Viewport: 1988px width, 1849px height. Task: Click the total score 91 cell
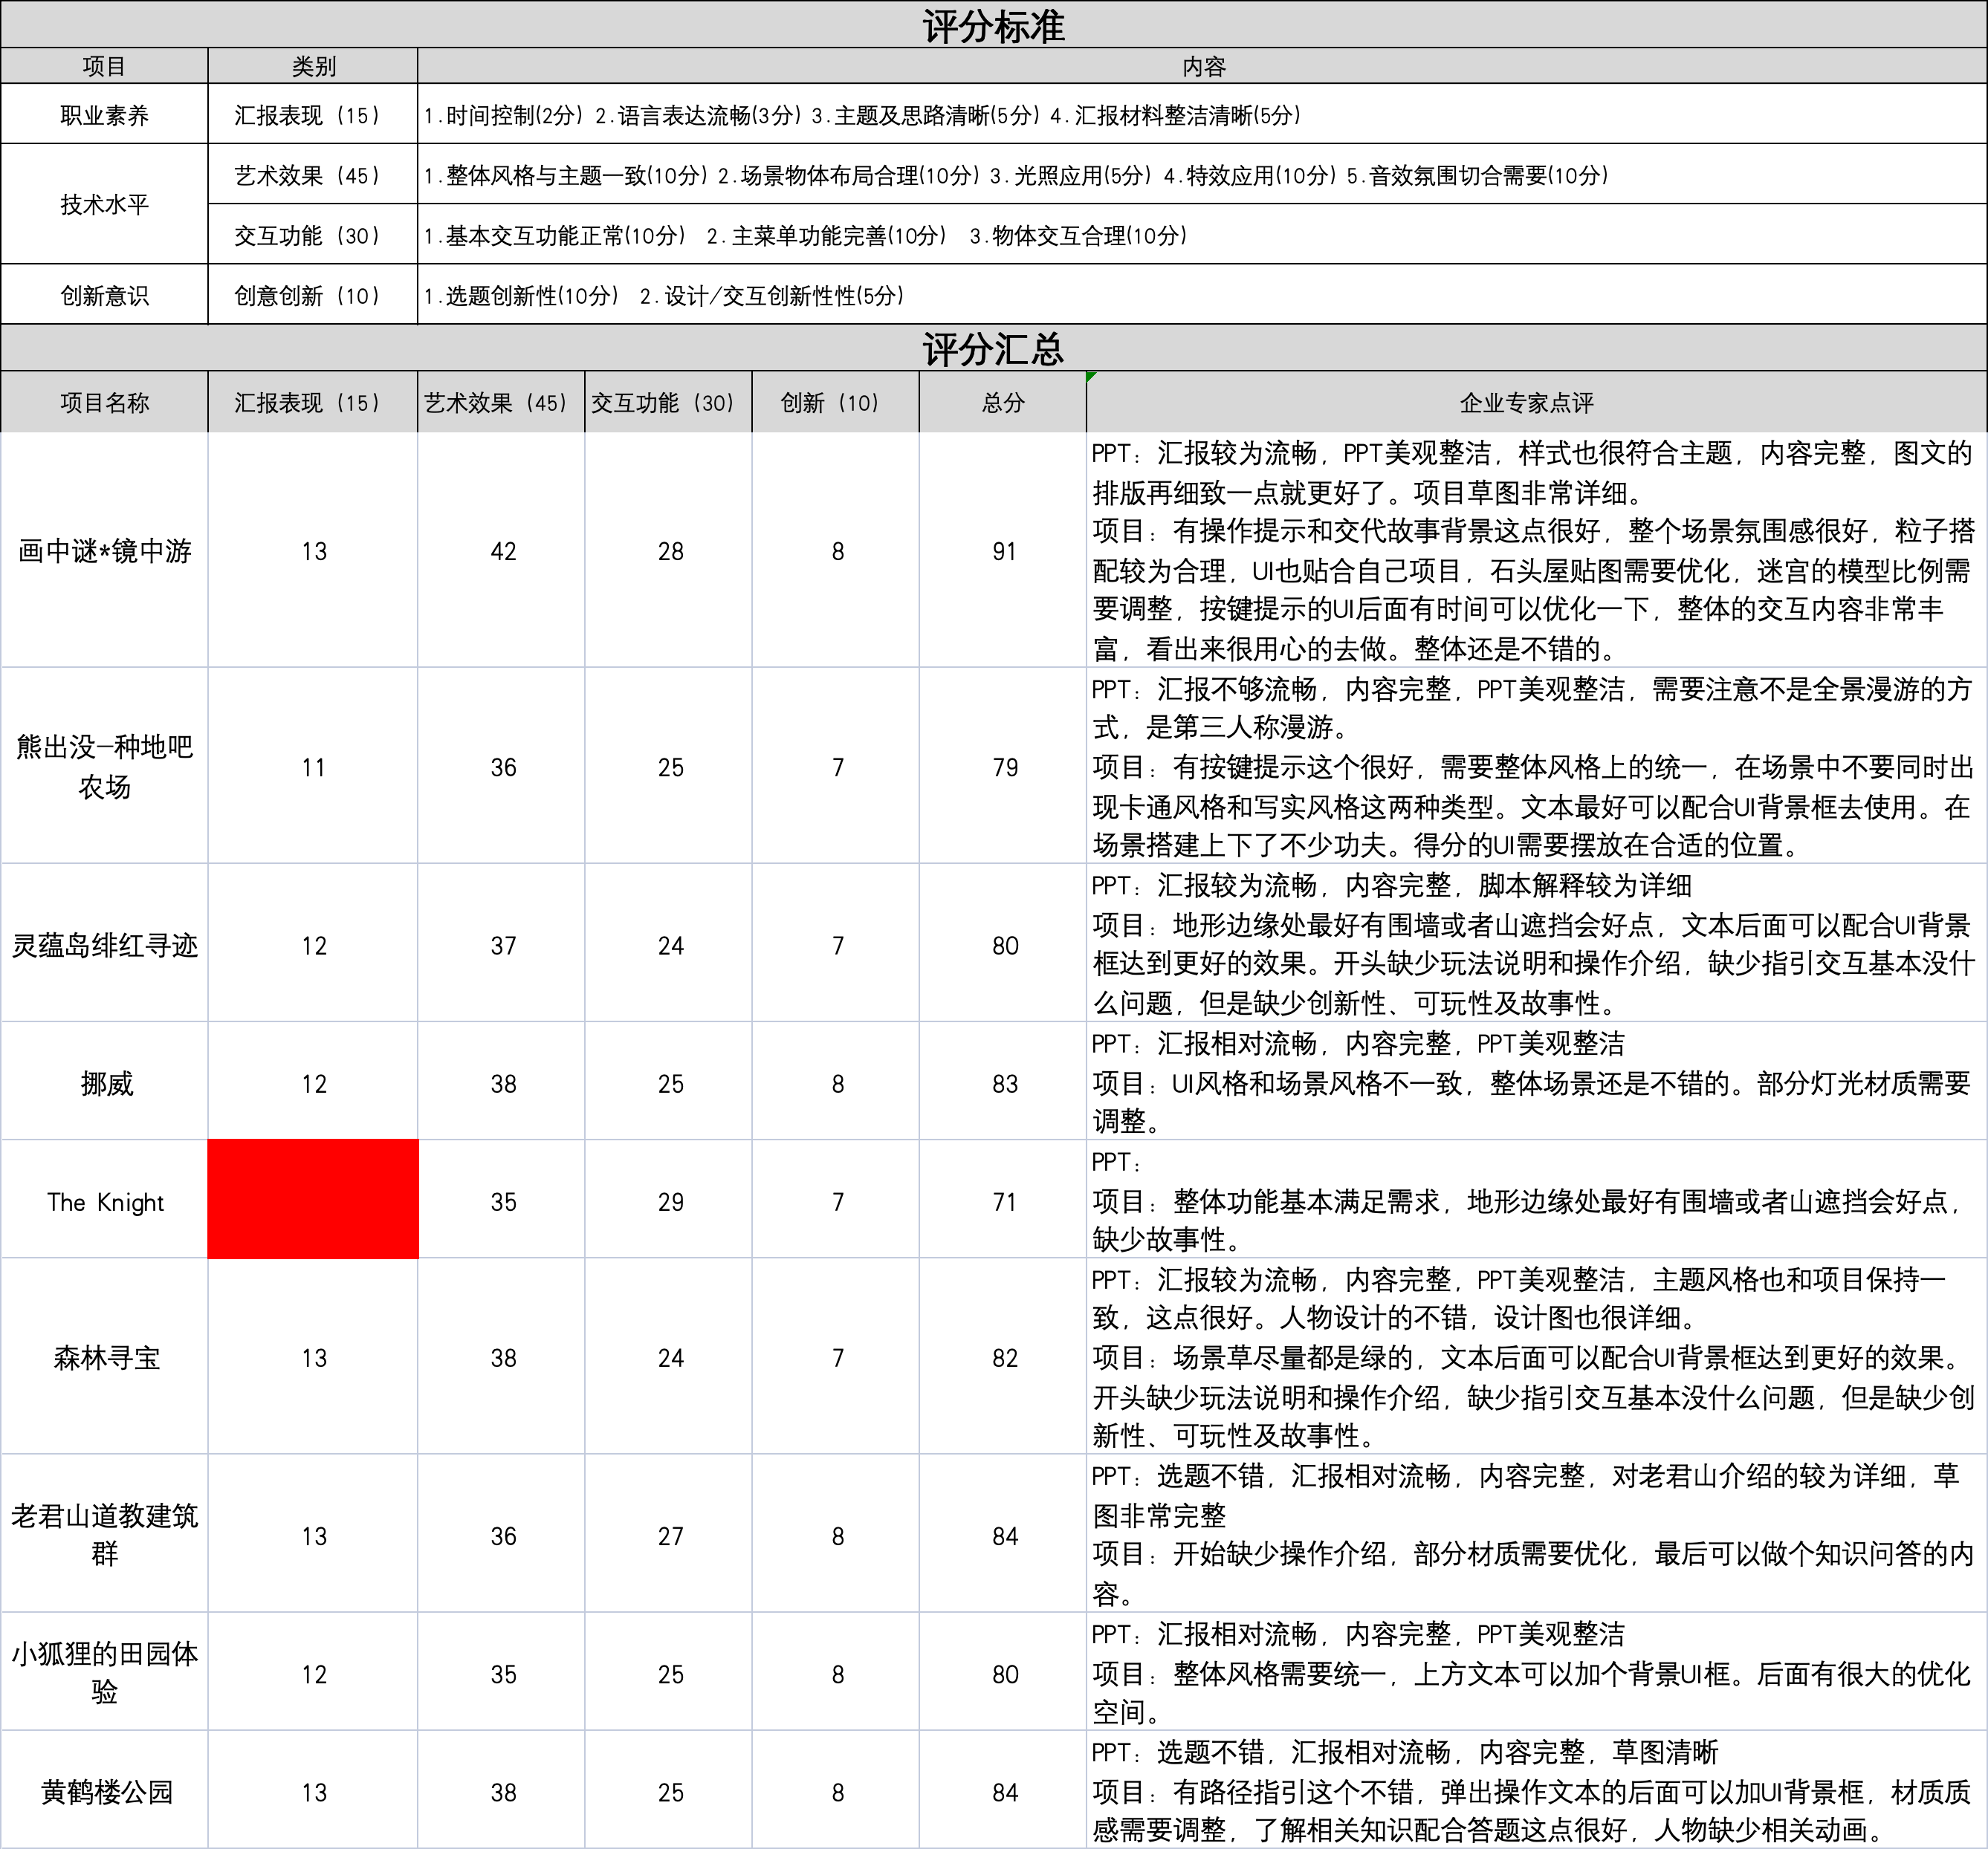pos(1003,550)
